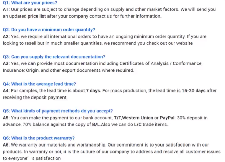Click 'Q5: What kinds of payment methods do you accept?'
This screenshot has width=225, height=162.
coord(58,111)
